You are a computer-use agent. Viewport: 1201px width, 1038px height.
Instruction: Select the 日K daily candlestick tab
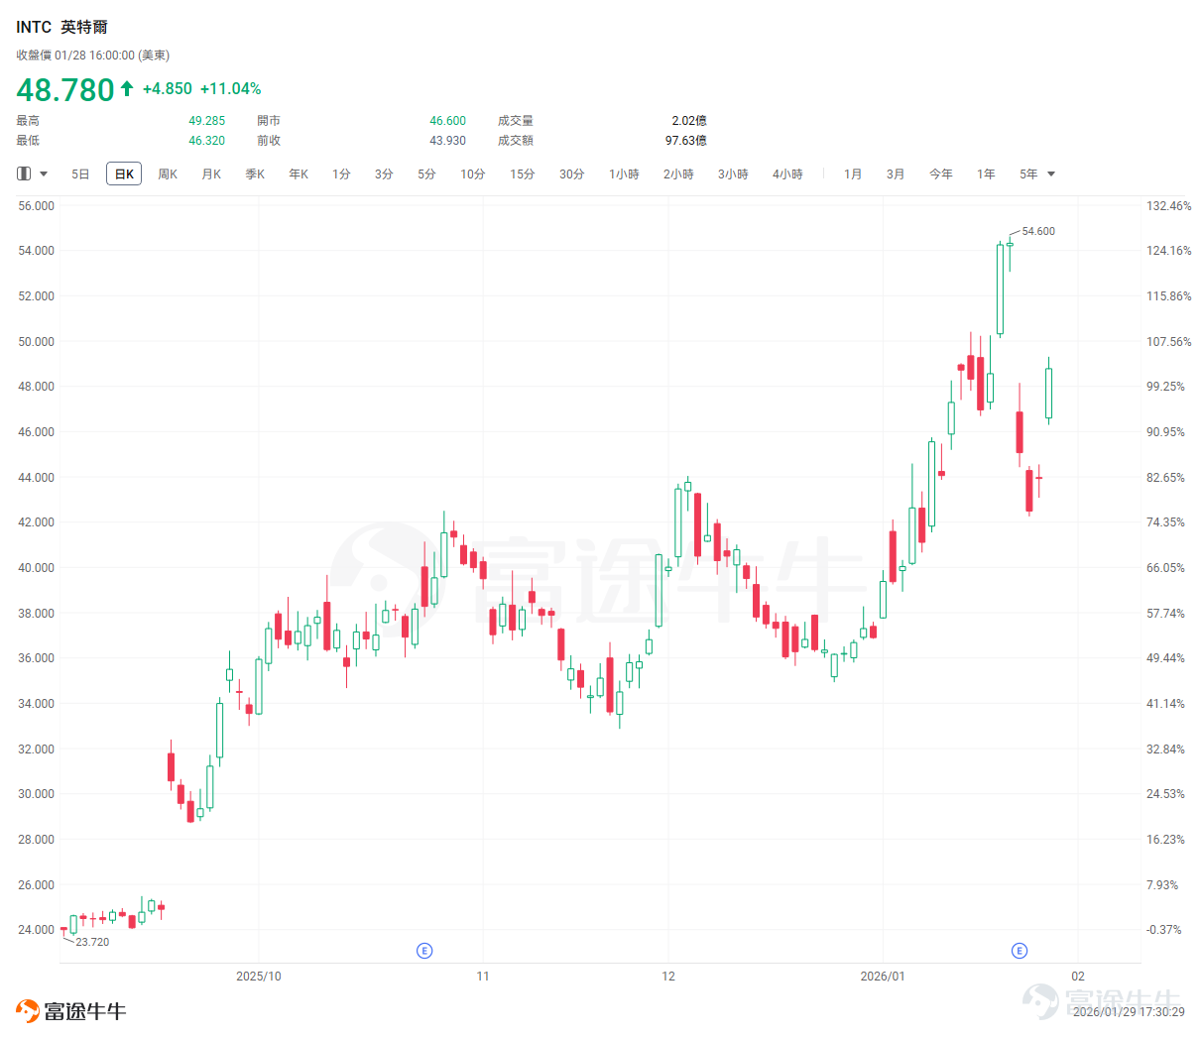click(124, 174)
